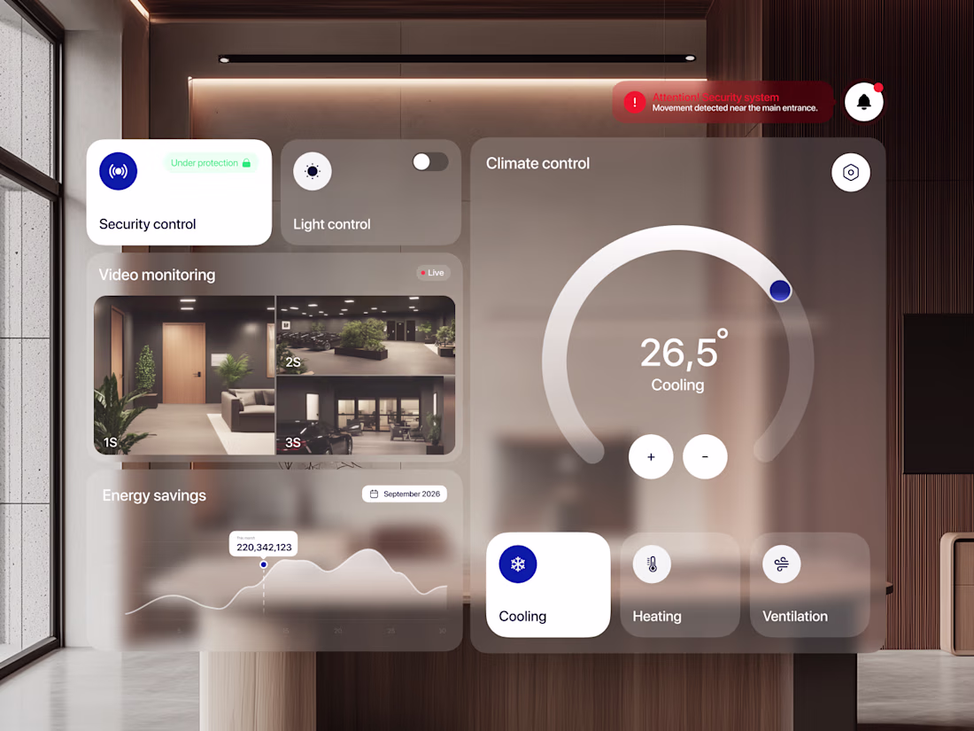
Task: Open the security alert notification banner
Action: click(x=723, y=102)
